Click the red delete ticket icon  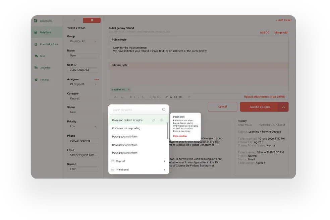(92, 20)
